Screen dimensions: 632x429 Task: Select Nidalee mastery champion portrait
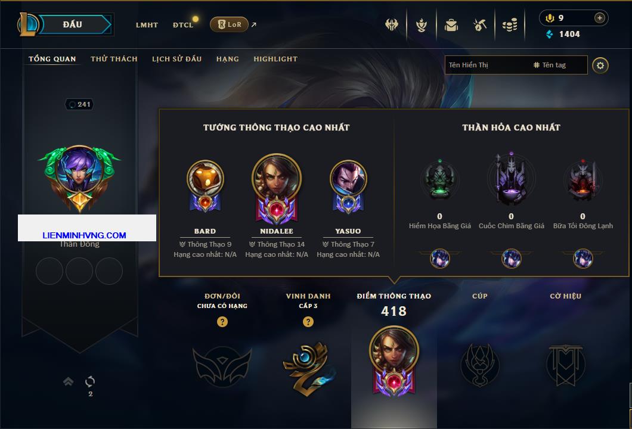tap(277, 178)
